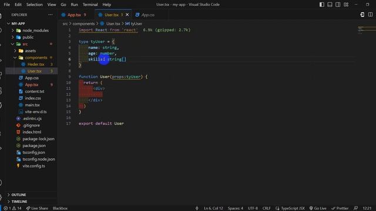376x211 pixels.
Task: Change indentation via Spaces: 4
Action: point(235,209)
